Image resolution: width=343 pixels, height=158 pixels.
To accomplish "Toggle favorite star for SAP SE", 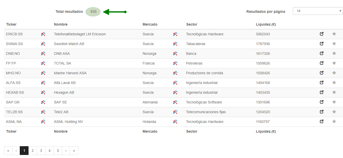I will pos(334,102).
